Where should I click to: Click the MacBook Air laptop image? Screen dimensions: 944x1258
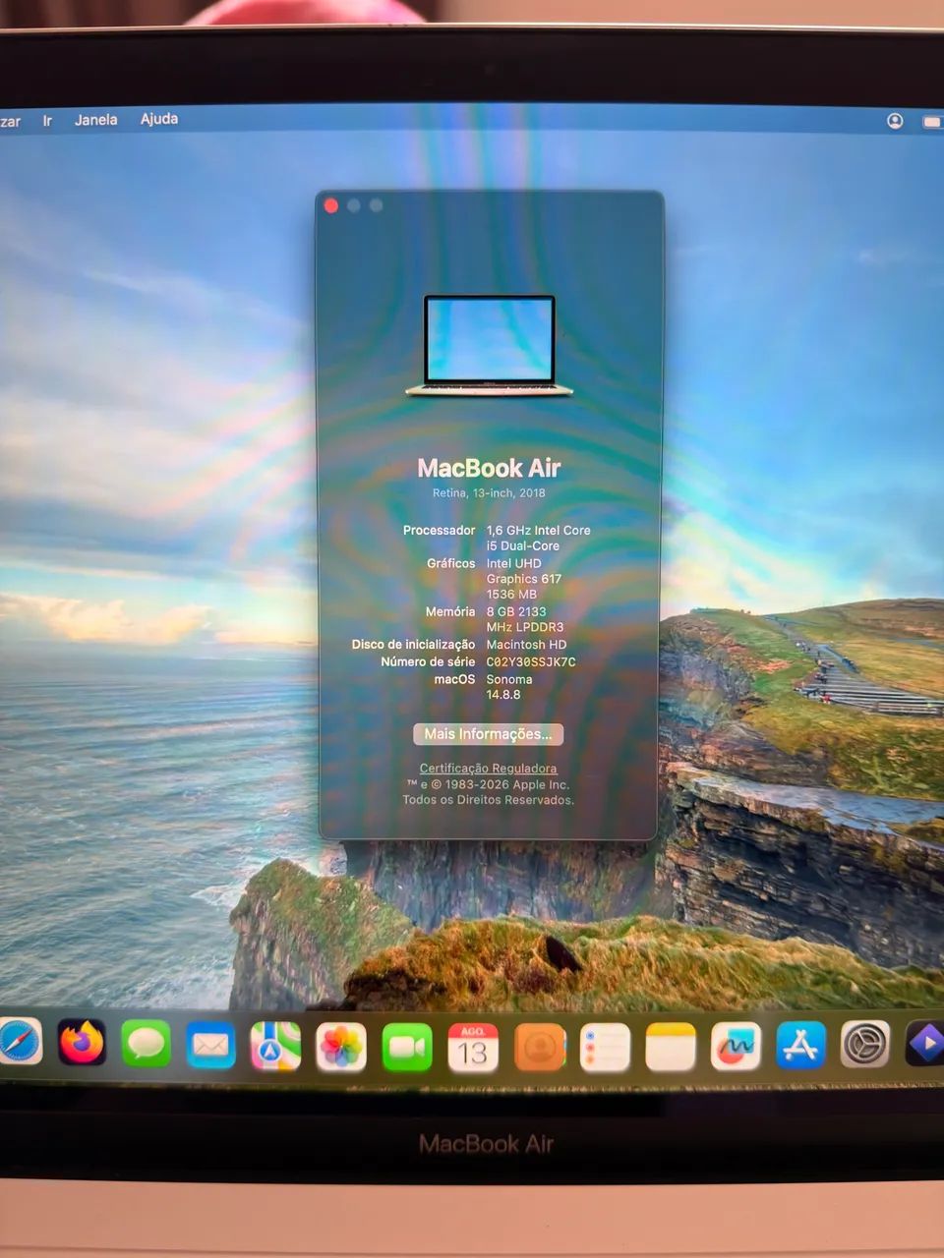click(489, 346)
